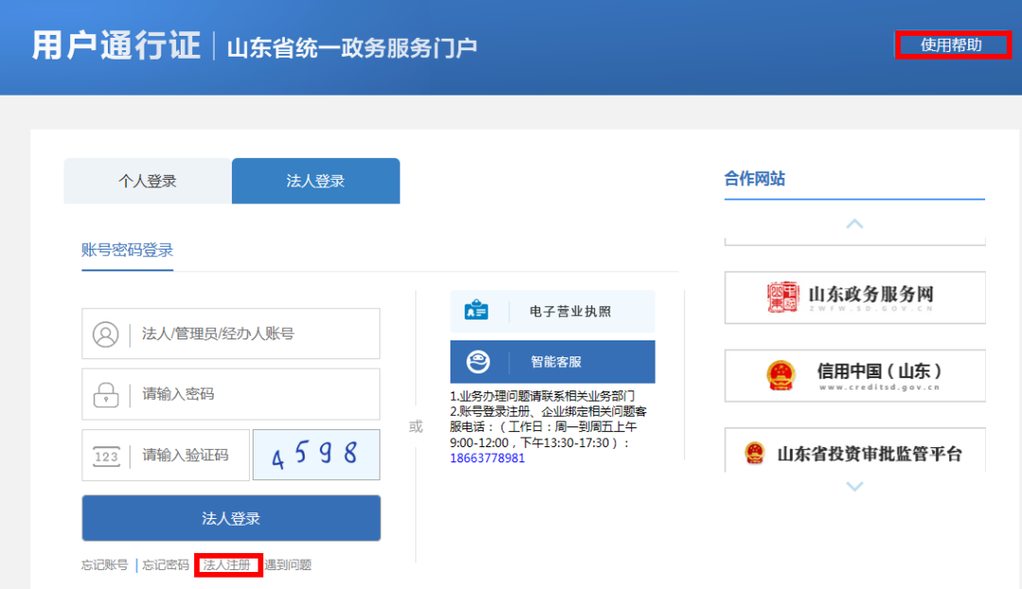Refresh the captcha image showing 4598
This screenshot has height=589, width=1022.
tap(316, 456)
